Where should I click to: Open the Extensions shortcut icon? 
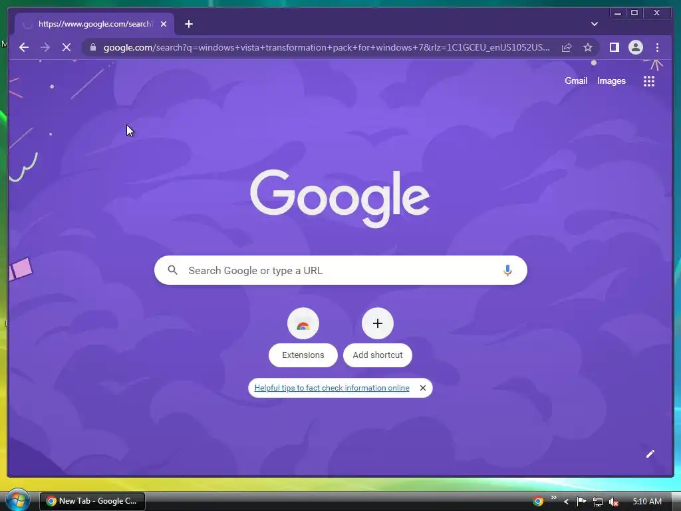point(303,323)
